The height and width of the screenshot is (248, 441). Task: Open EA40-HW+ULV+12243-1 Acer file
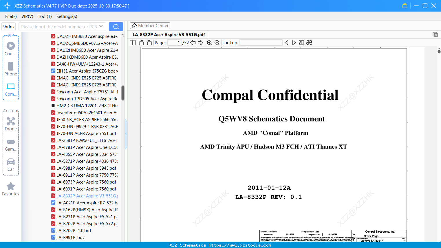[84, 64]
